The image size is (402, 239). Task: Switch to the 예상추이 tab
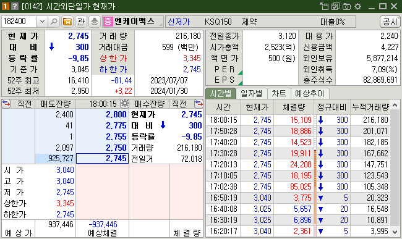pos(310,93)
